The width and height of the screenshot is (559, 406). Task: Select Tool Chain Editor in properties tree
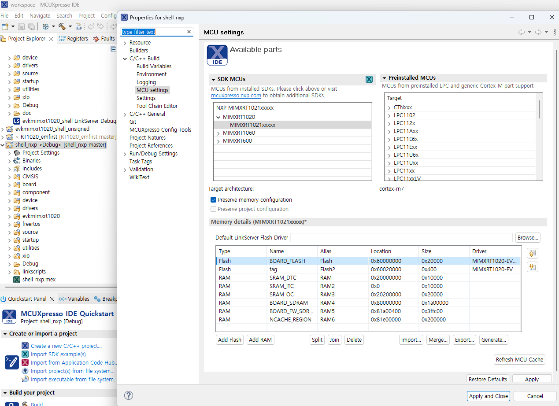point(157,106)
